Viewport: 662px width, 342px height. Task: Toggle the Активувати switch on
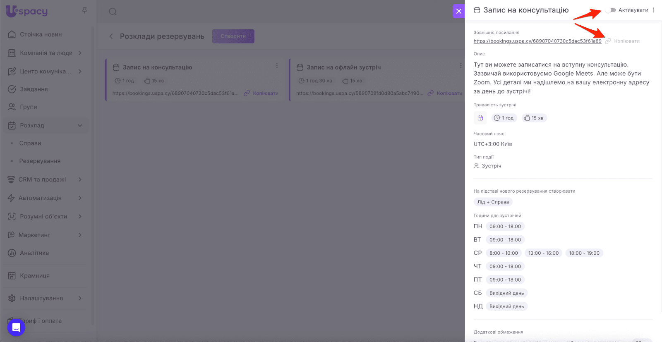coord(611,10)
